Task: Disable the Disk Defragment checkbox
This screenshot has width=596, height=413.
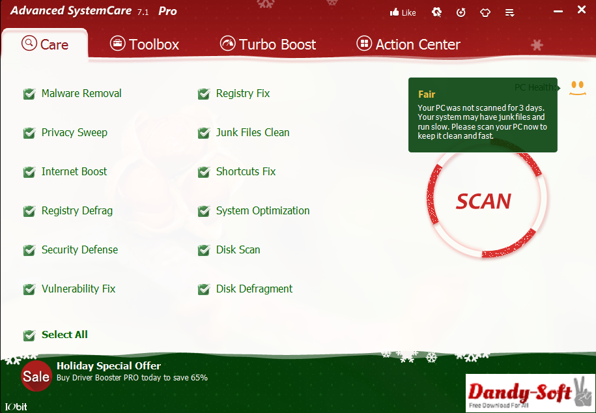Action: tap(204, 289)
